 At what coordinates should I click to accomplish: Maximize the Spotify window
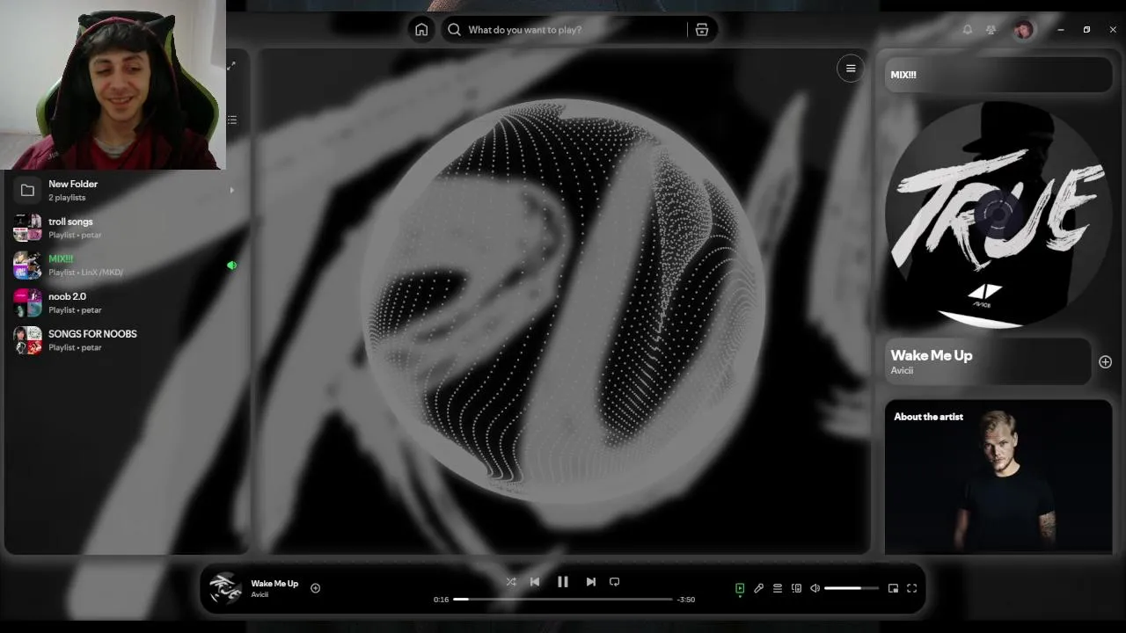pos(1086,30)
